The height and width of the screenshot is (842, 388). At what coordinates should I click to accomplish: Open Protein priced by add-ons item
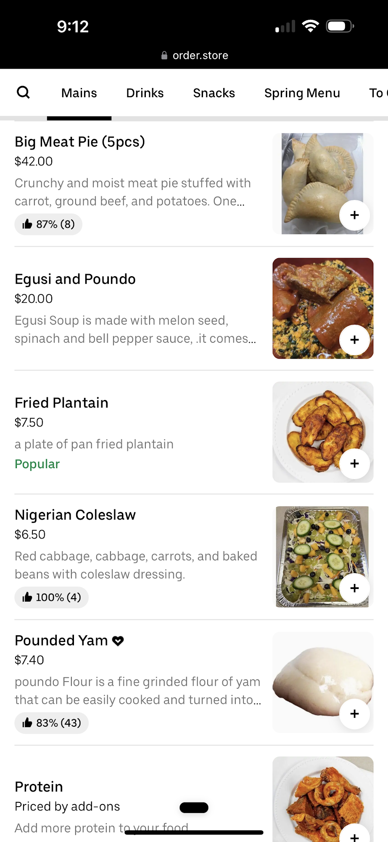[39, 787]
